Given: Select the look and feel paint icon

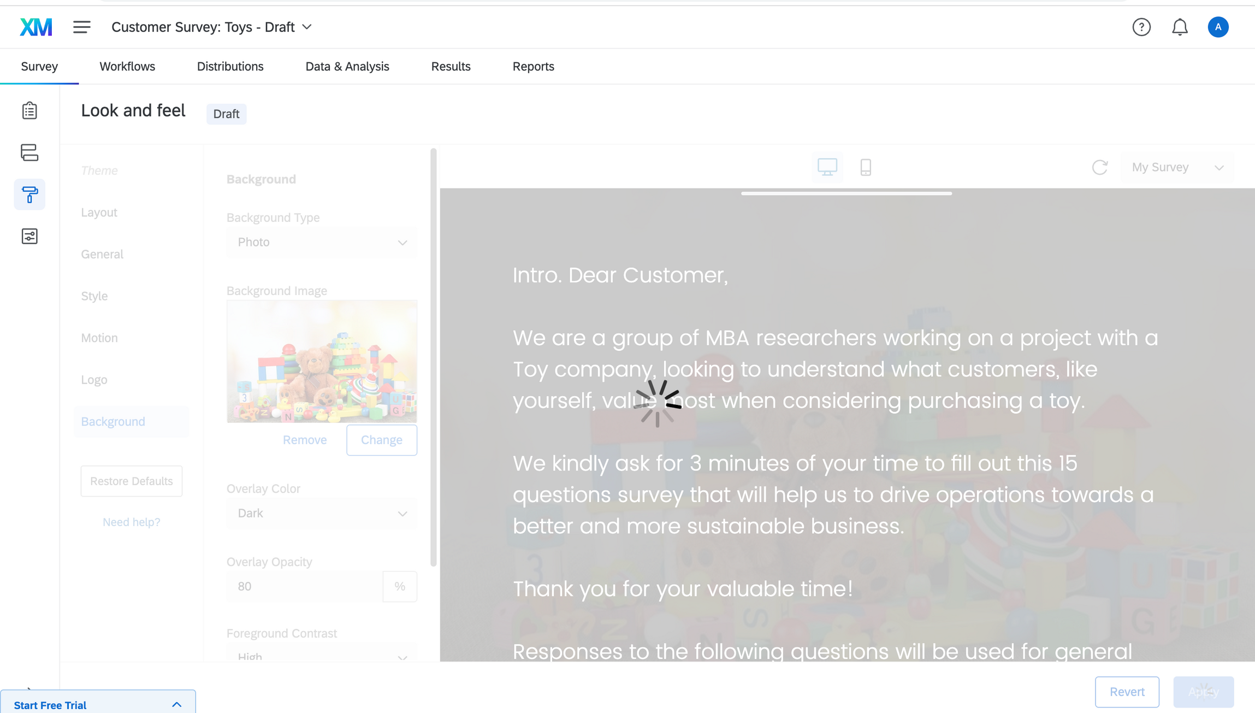Looking at the screenshot, I should 29,195.
